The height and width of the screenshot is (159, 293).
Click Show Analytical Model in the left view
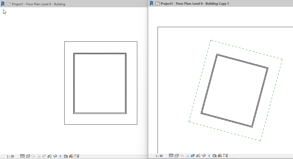coord(71,156)
